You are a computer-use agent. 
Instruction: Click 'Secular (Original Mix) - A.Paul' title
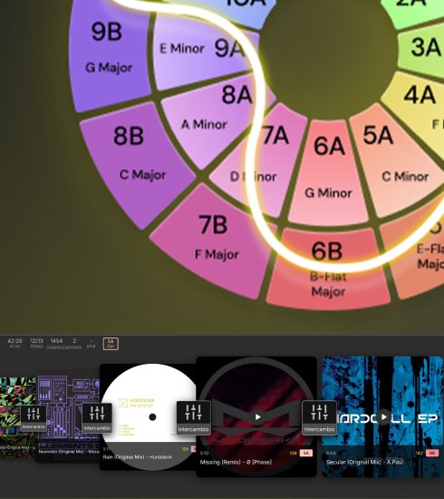click(x=364, y=462)
